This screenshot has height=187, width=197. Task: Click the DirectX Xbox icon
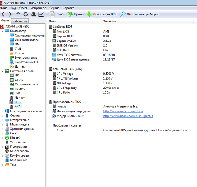(7, 138)
